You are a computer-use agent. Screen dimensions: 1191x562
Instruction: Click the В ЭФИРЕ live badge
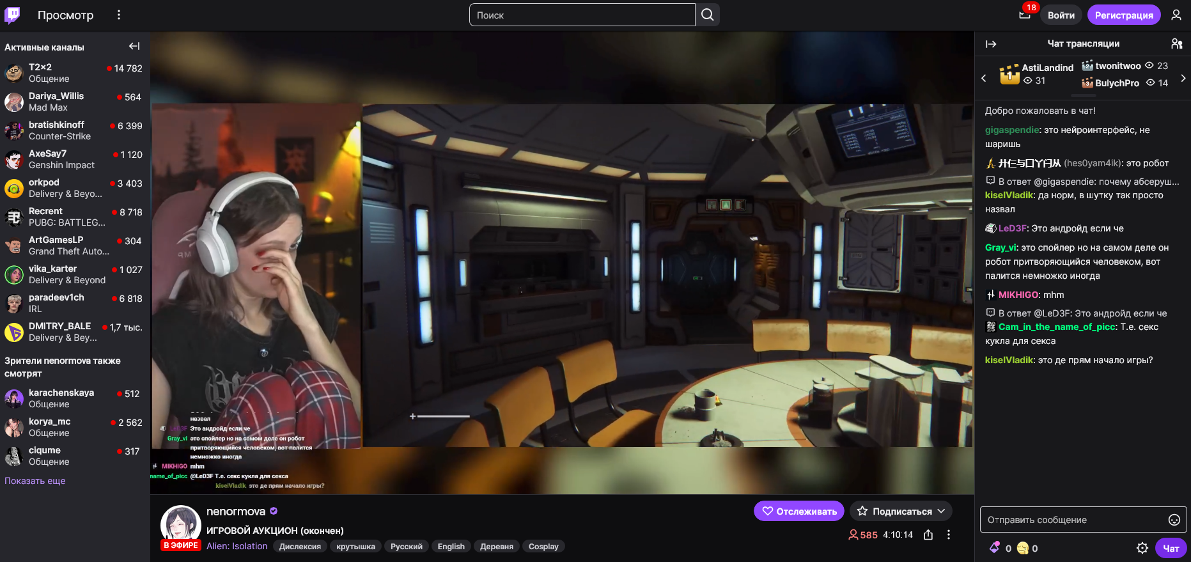181,545
